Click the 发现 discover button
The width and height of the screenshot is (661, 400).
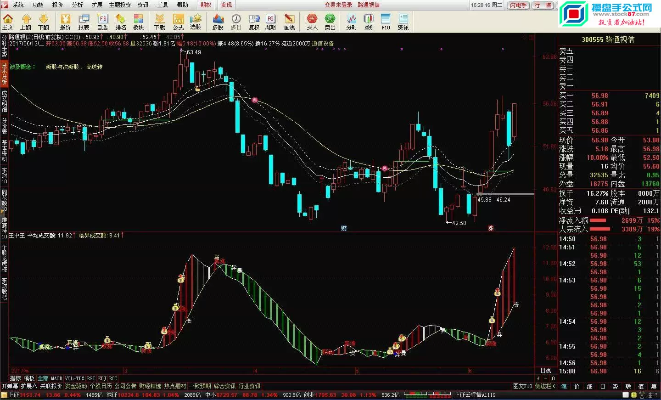[x=226, y=5]
